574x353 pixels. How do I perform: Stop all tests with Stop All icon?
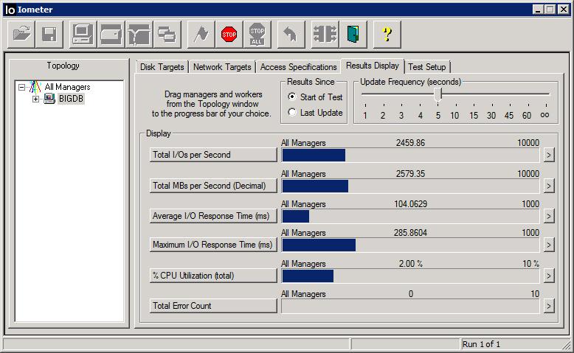point(257,35)
